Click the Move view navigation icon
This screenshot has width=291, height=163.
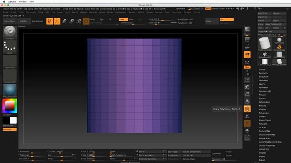pos(247,87)
